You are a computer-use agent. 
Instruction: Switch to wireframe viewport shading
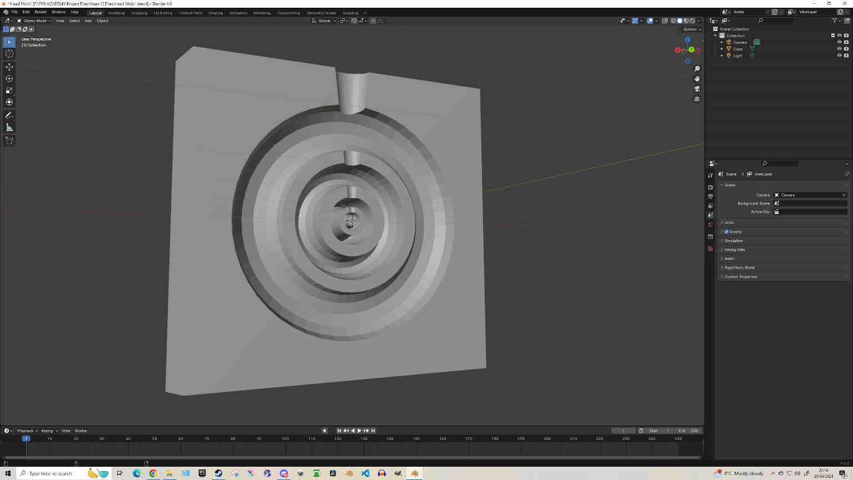click(x=673, y=21)
